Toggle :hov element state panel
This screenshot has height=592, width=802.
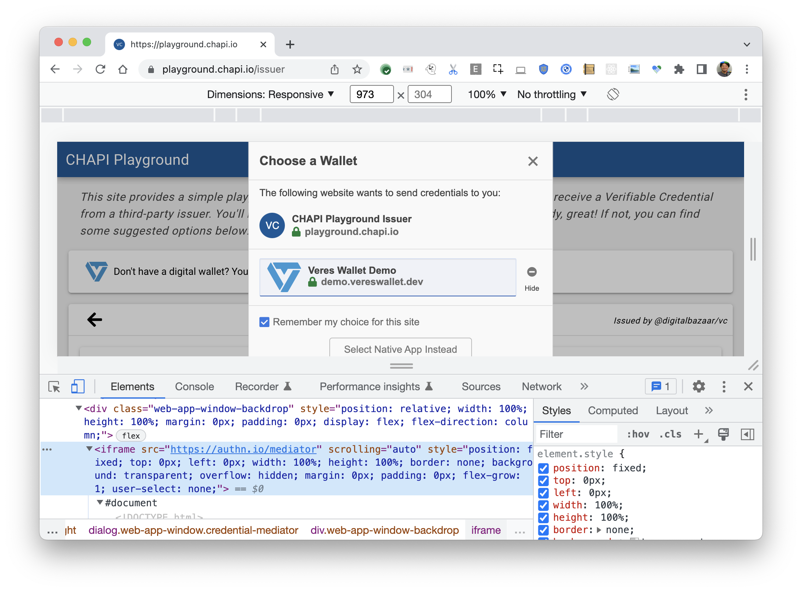[x=638, y=434]
